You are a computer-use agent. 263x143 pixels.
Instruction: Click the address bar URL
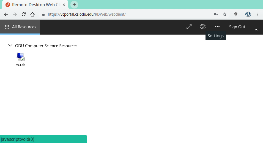[x=87, y=14]
